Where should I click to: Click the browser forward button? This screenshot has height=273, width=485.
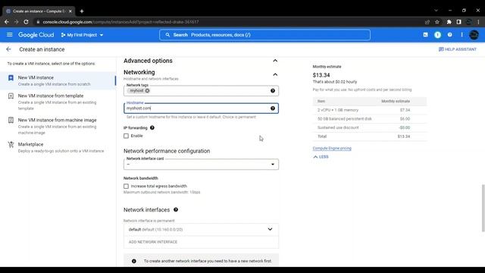click(x=16, y=22)
